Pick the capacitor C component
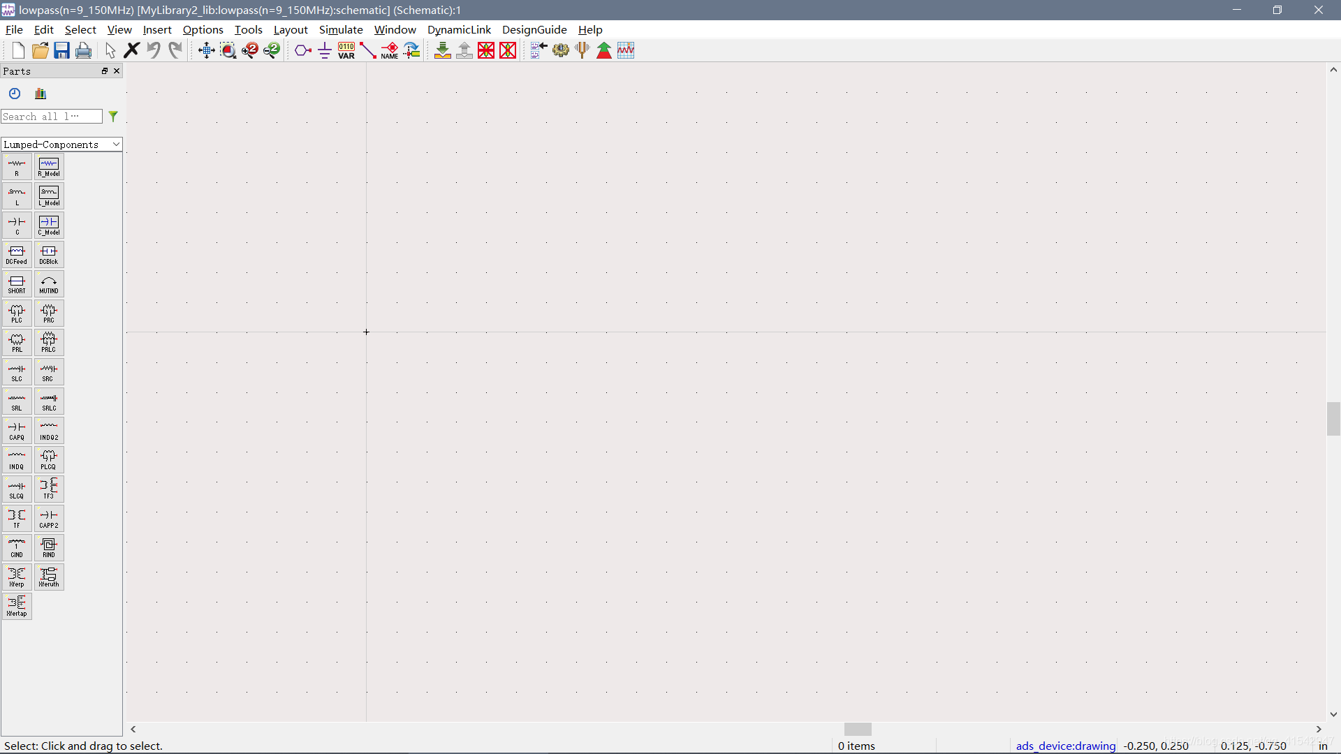 click(x=17, y=226)
